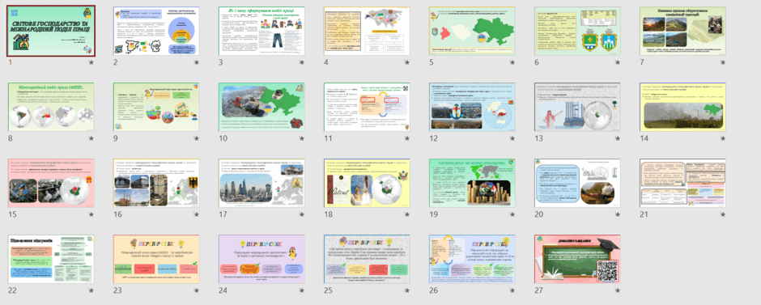Select pink slide 15 thumbnail

tap(51, 183)
